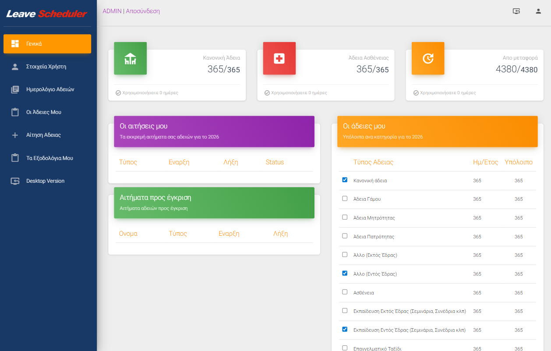Click the orange carry-over refresh icon

428,58
